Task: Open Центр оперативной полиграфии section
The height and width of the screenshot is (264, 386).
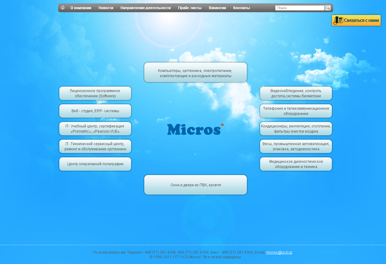Action: point(95,164)
